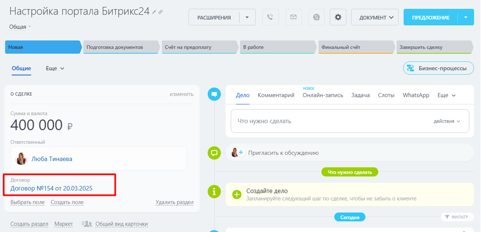The image size is (481, 232).
Task: Click the green comment icon on the timeline
Action: (214, 153)
